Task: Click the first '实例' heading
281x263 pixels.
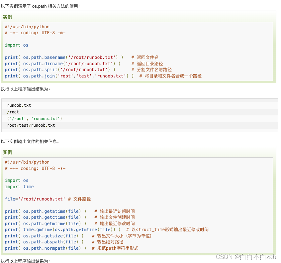Action: pos(7,17)
